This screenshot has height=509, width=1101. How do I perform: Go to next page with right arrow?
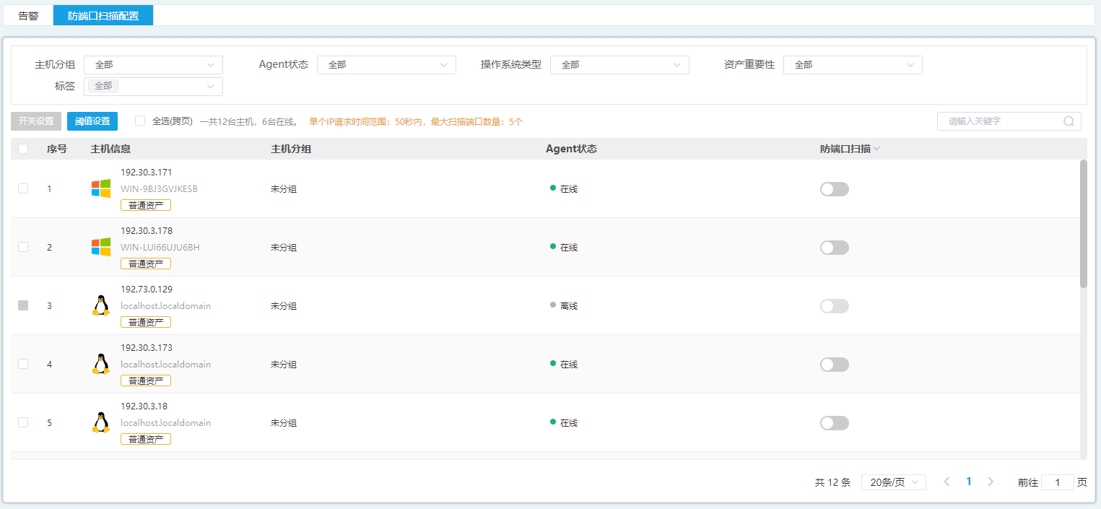click(x=991, y=482)
